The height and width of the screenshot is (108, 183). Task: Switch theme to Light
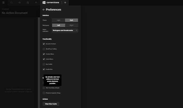coord(58,20)
